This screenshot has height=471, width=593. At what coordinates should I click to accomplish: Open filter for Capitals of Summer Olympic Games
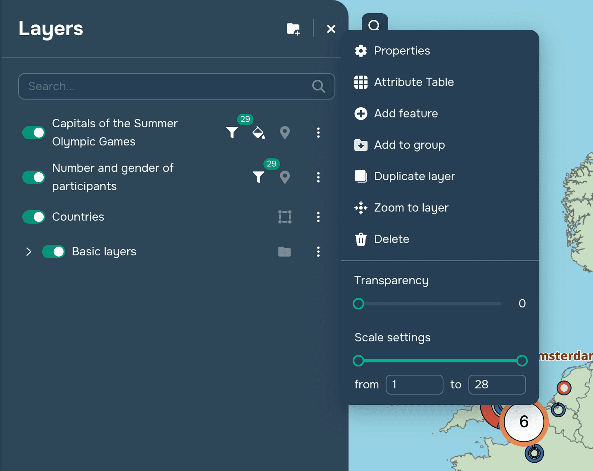point(232,133)
